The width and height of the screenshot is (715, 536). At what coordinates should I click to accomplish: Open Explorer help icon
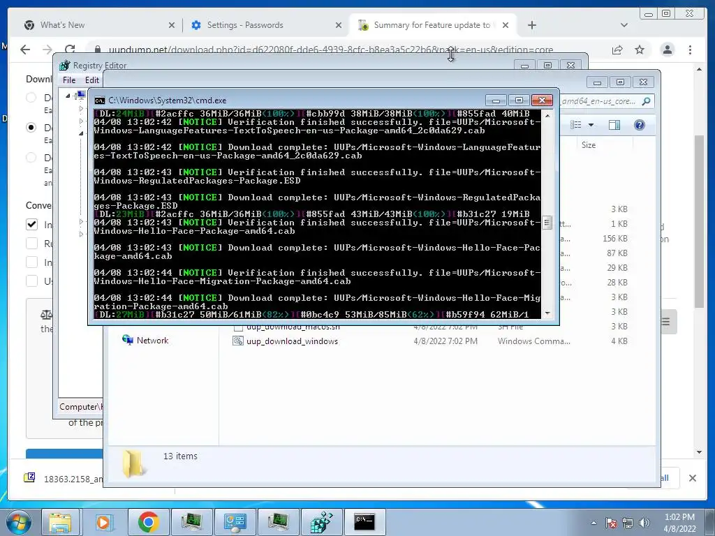(x=640, y=125)
